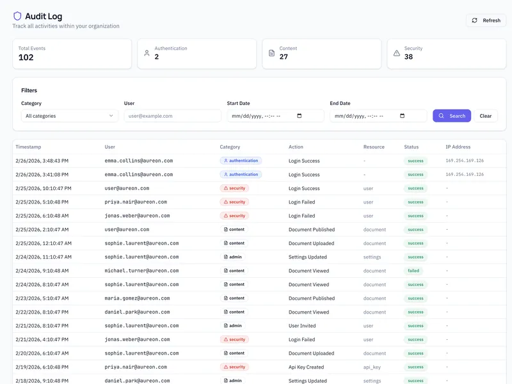Screen dimensions: 512x384
Task: Click the Timestamp column header
Action: click(x=28, y=147)
